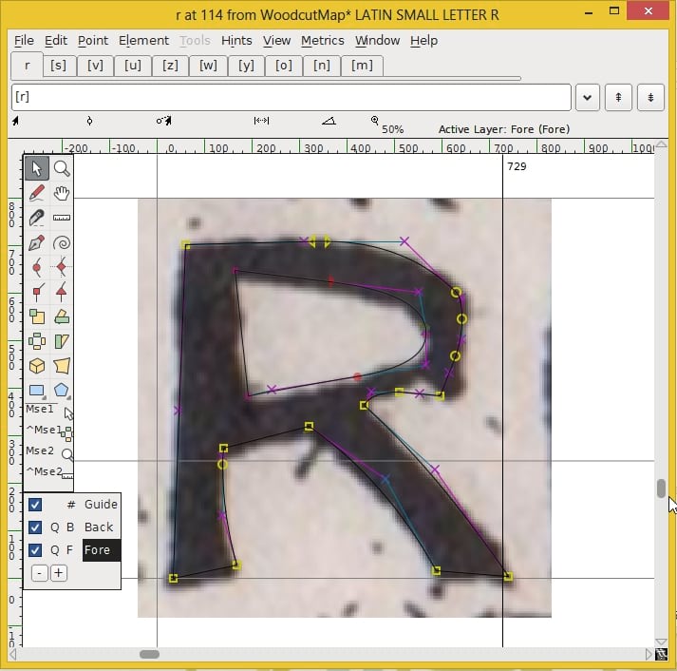This screenshot has width=677, height=671.
Task: Select the Skew selection tool
Action: pyautogui.click(x=62, y=341)
